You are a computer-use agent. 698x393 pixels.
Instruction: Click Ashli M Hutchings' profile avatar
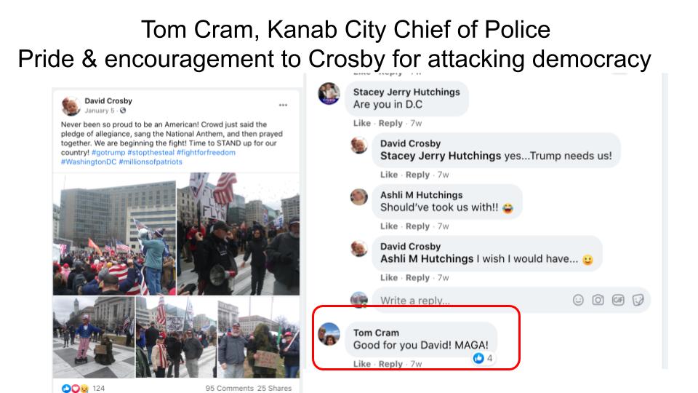coord(358,196)
